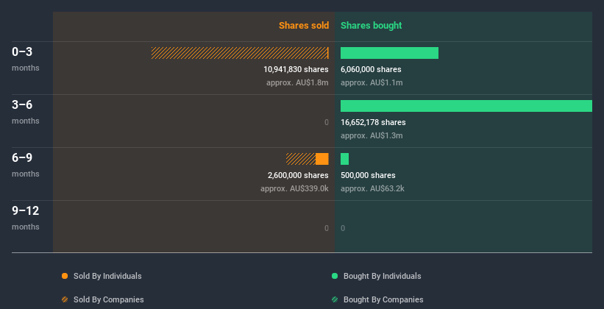Toggle the Bought By Companies legend label
The height and width of the screenshot is (309, 604).
tap(383, 299)
